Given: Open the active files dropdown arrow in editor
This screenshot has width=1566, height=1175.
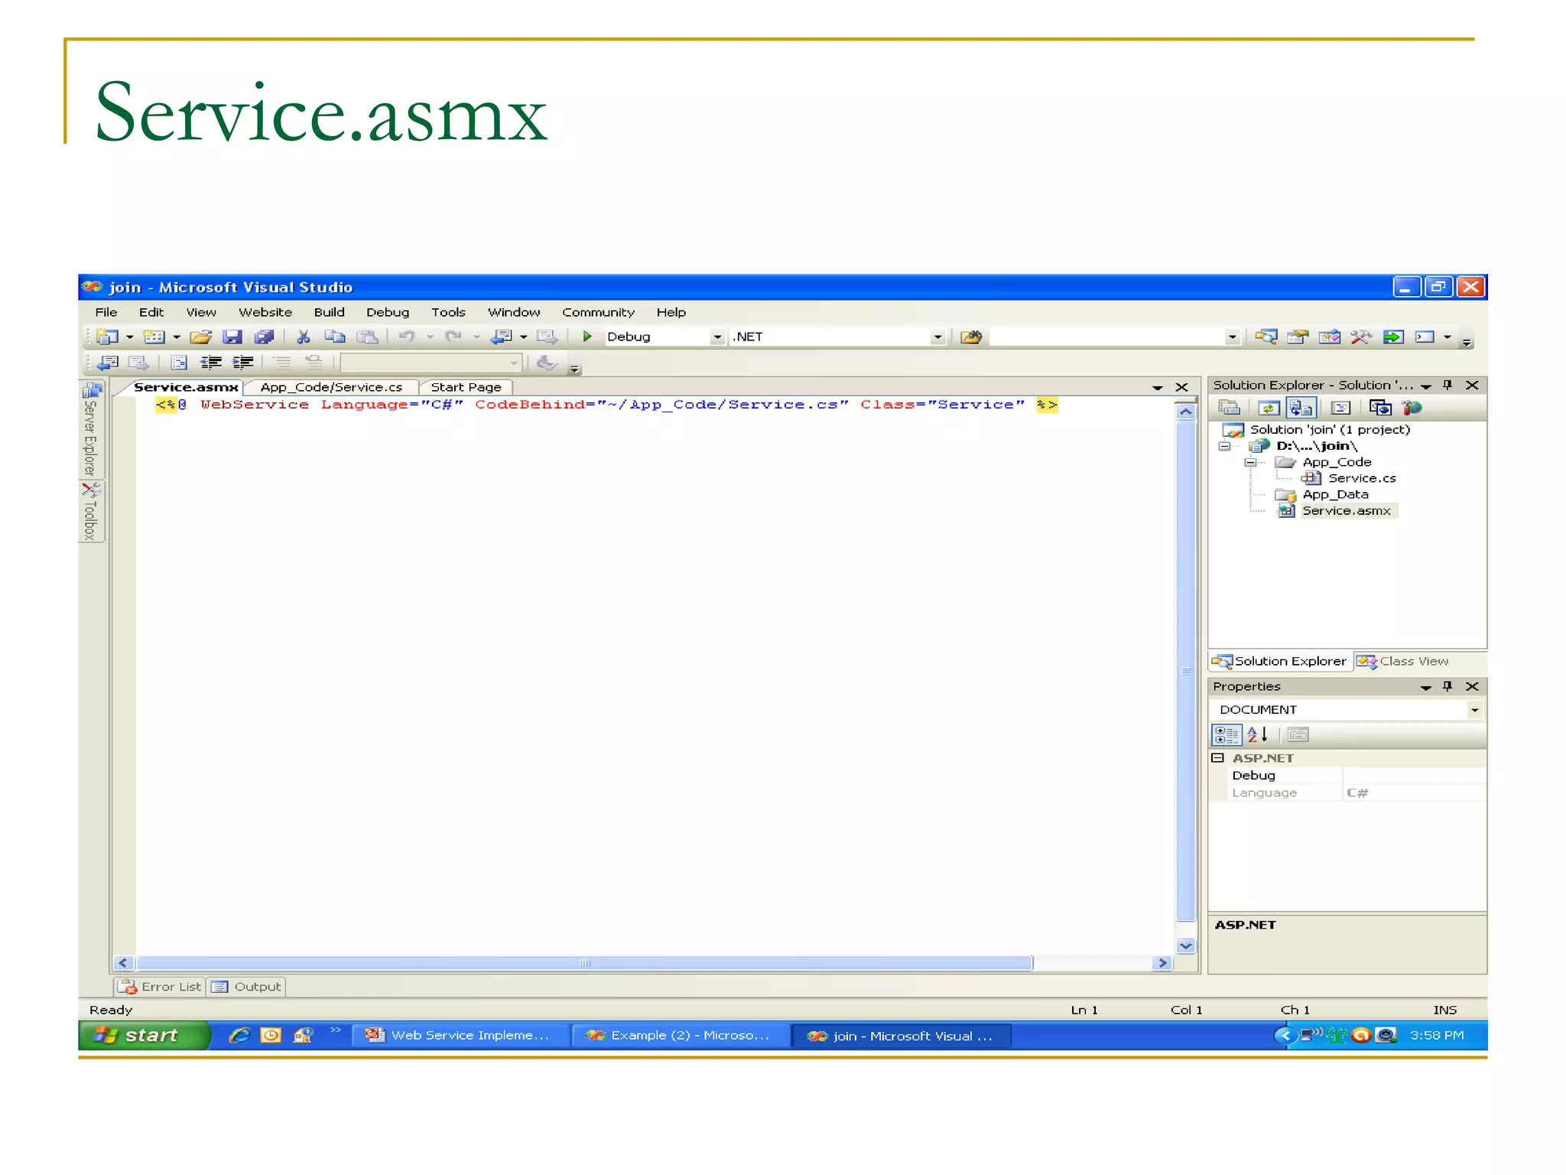Looking at the screenshot, I should pos(1158,388).
